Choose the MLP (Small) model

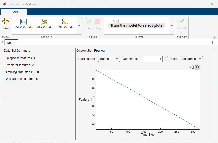tap(44, 22)
